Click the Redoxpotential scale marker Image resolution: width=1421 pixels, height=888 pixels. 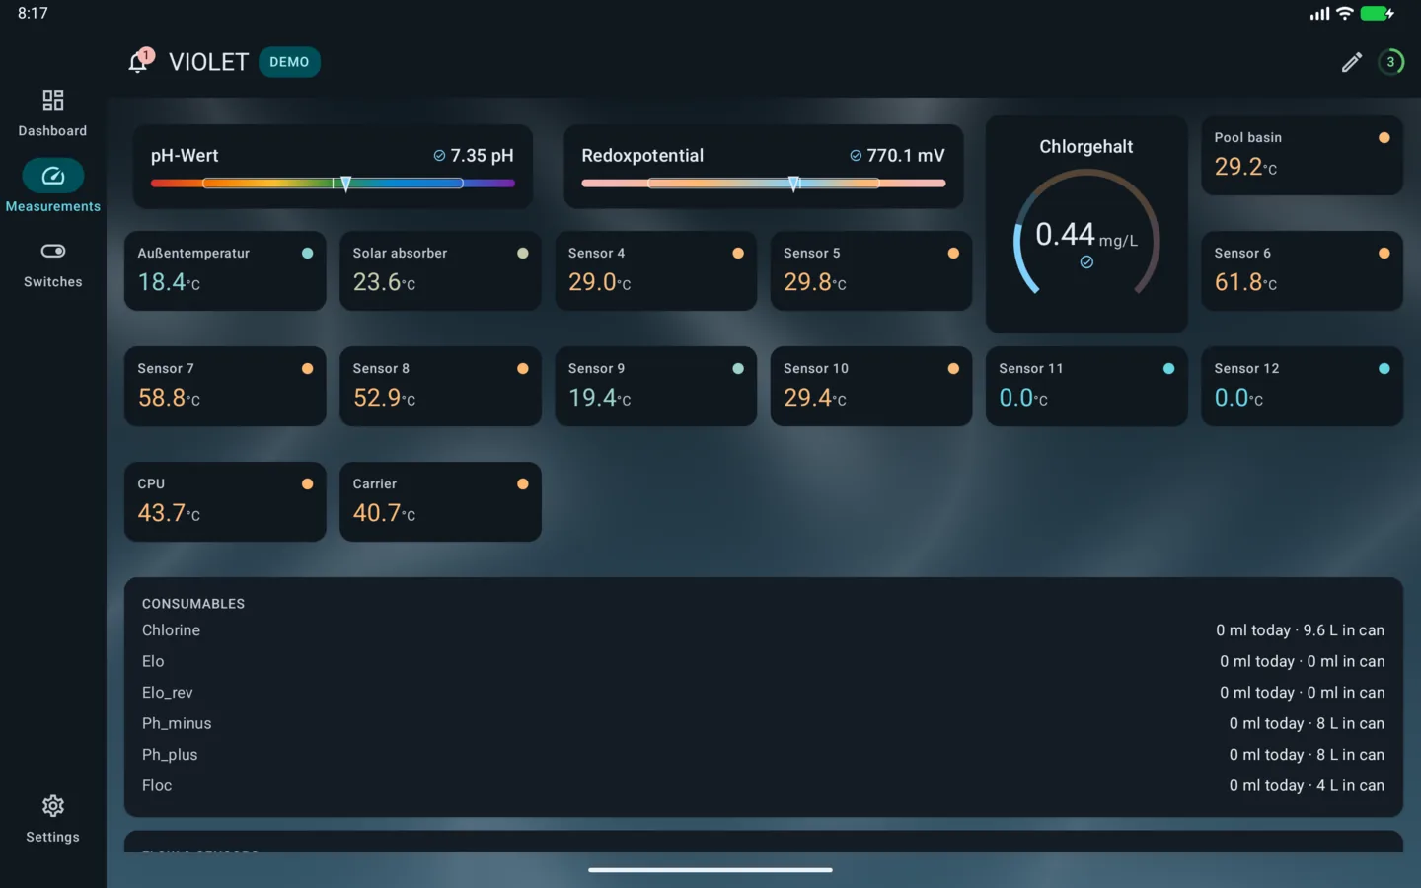coord(793,184)
